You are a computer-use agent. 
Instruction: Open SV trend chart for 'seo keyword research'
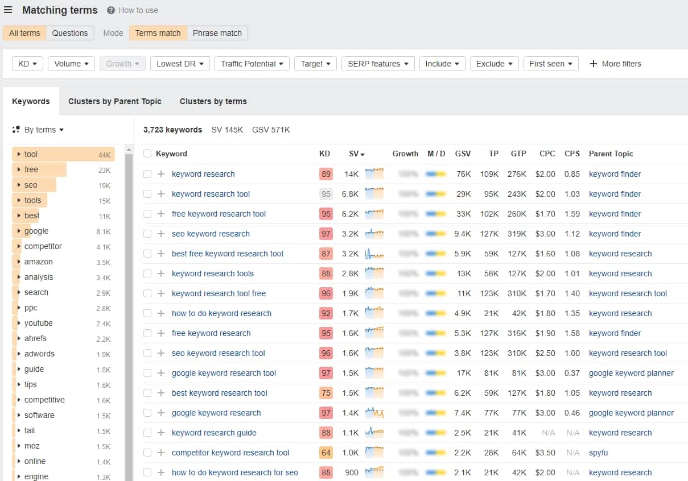click(374, 234)
